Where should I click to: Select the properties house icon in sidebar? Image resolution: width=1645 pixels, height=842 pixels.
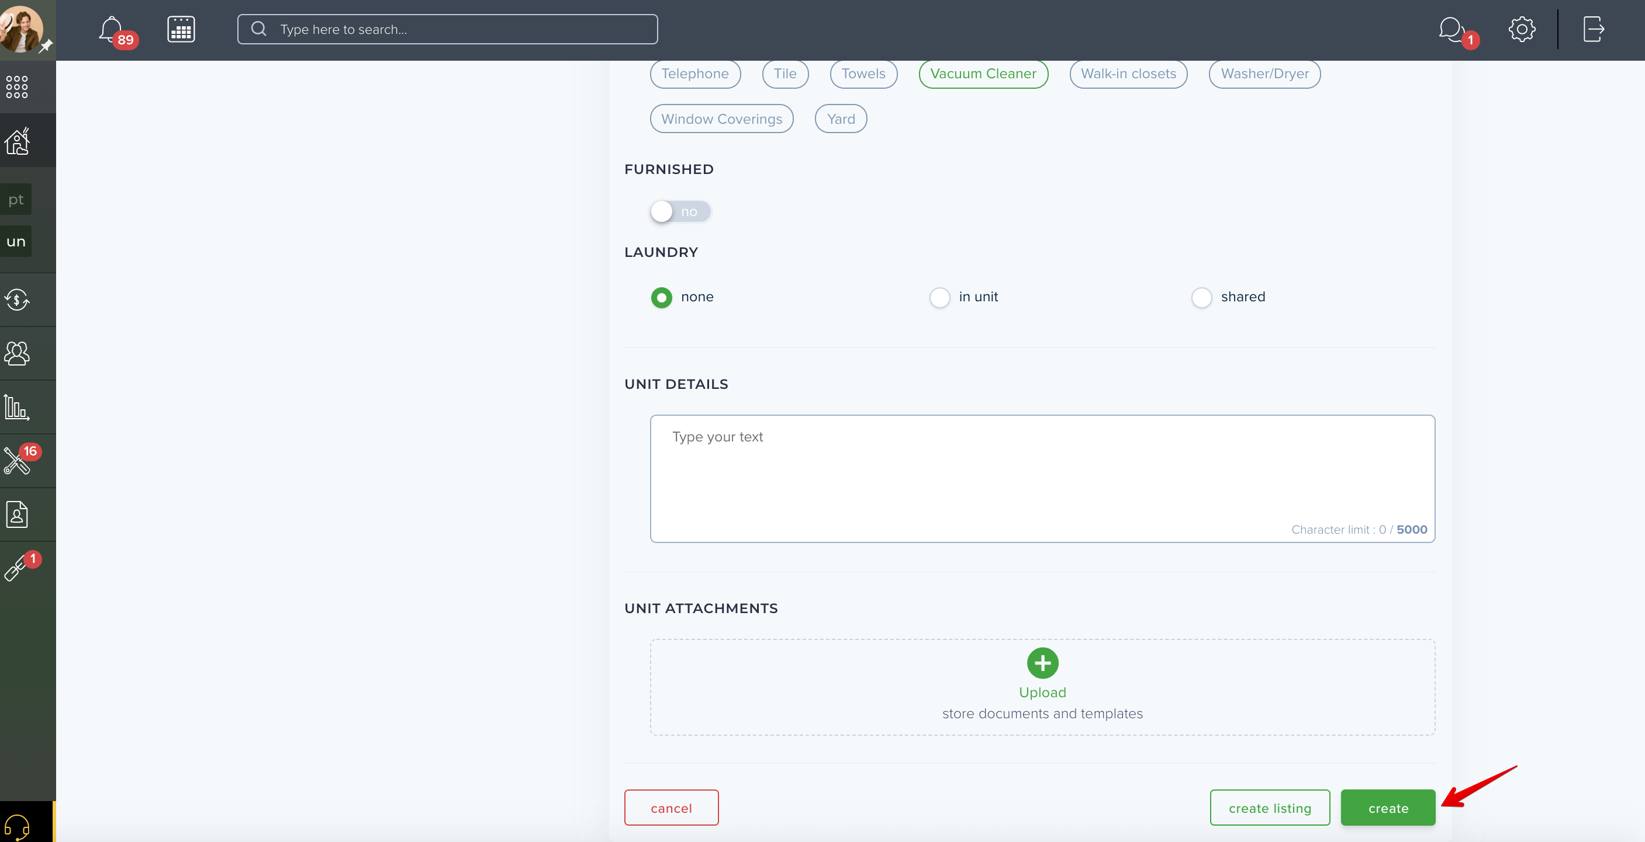point(17,141)
